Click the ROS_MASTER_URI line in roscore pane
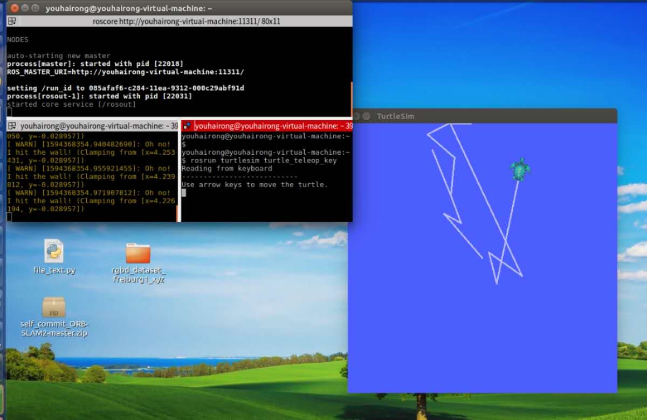647x420 pixels. pos(125,72)
